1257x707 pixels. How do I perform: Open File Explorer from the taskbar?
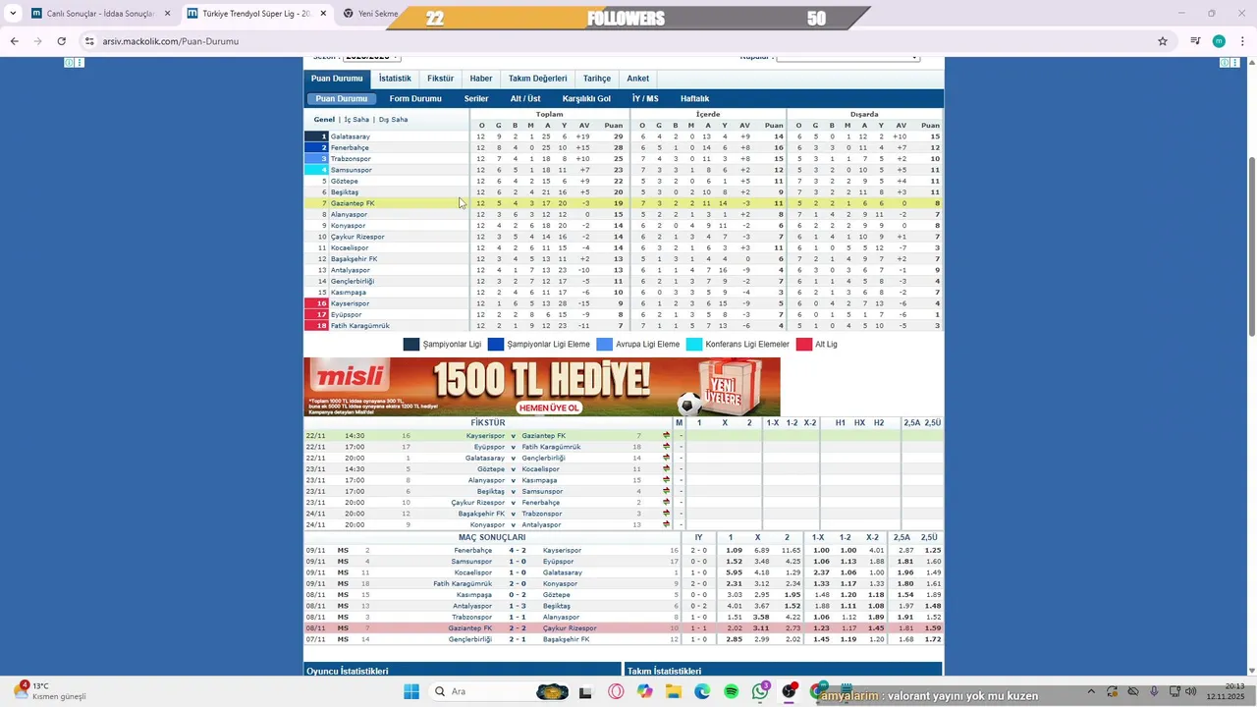[674, 691]
